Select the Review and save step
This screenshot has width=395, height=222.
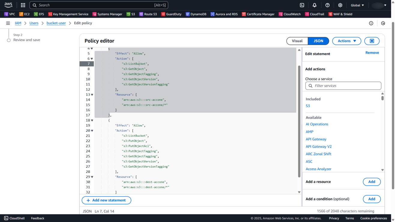click(x=26, y=40)
